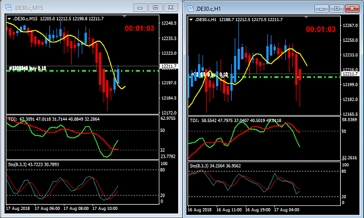Click the TDI indicator label in the M15 window
364x218 pixels.
pos(54,119)
